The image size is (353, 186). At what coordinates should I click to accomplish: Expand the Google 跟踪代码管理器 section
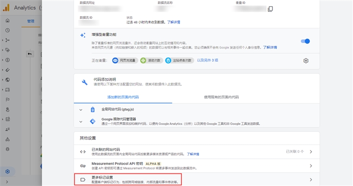point(80,121)
